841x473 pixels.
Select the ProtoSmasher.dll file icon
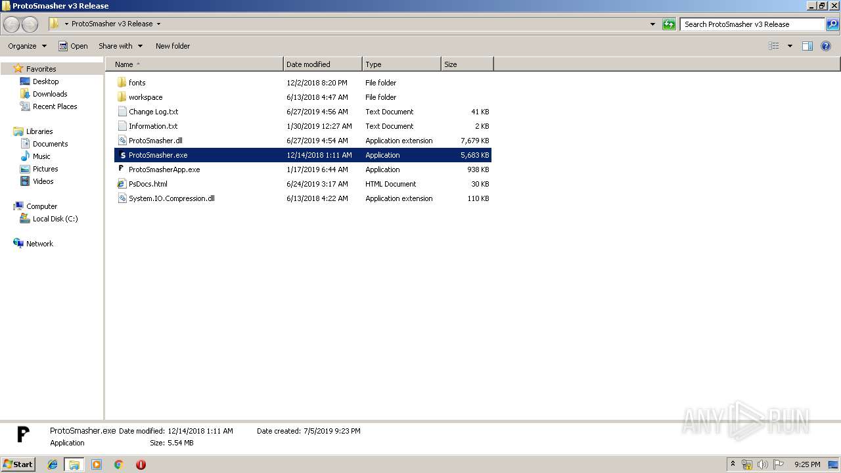pyautogui.click(x=122, y=141)
